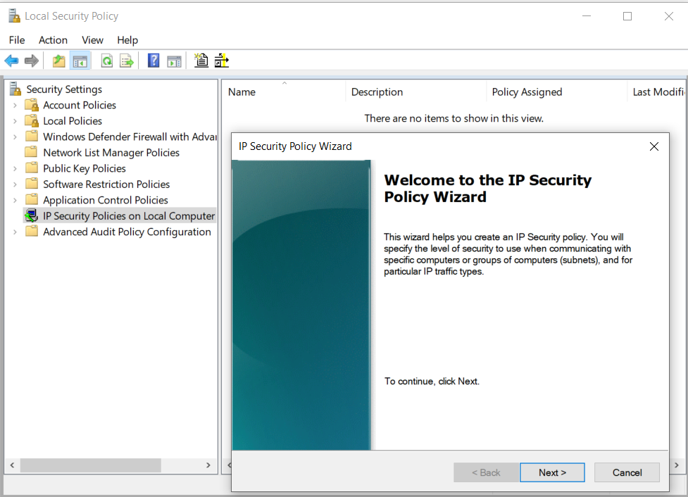Click the Public Key Policies folder icon

[x=32, y=168]
